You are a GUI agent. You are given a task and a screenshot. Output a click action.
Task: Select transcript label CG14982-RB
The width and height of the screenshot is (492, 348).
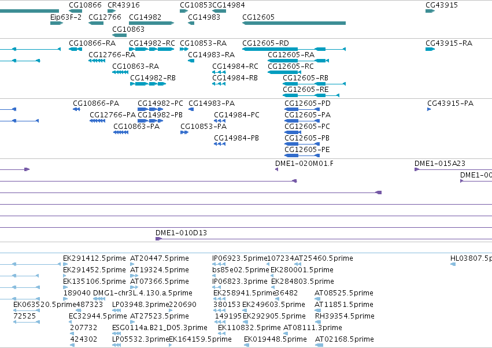point(153,78)
